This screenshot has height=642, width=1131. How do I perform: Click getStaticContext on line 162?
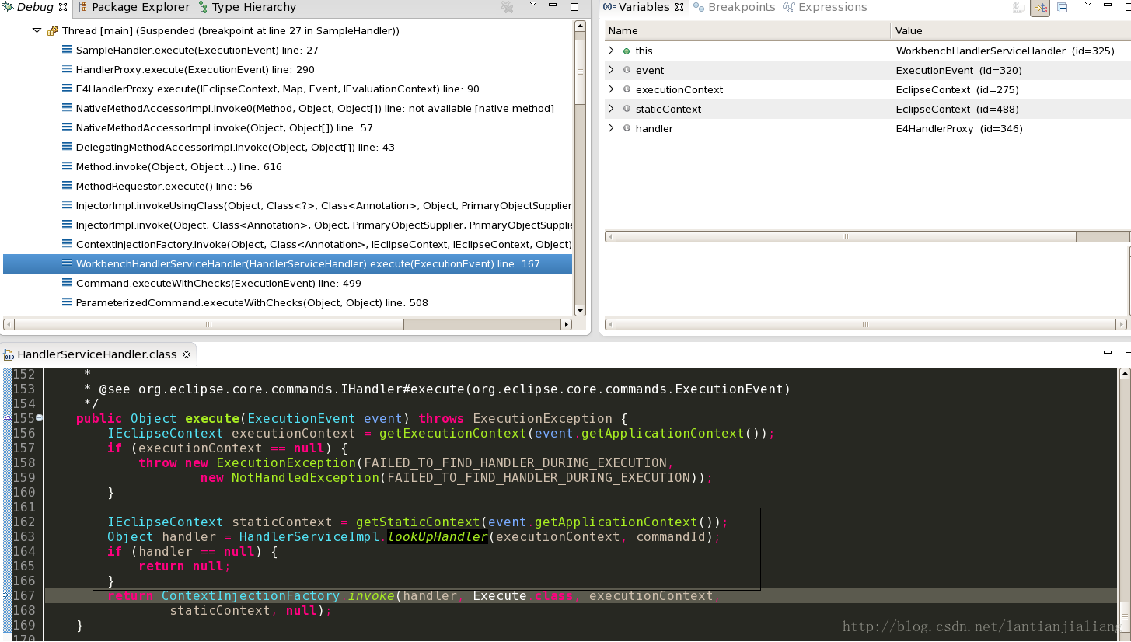(417, 522)
